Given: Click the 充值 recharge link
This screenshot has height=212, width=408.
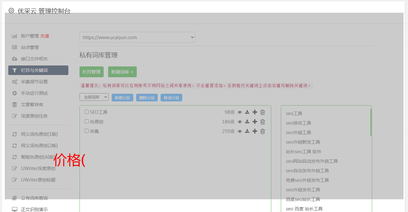Looking at the screenshot, I should 45,36.
